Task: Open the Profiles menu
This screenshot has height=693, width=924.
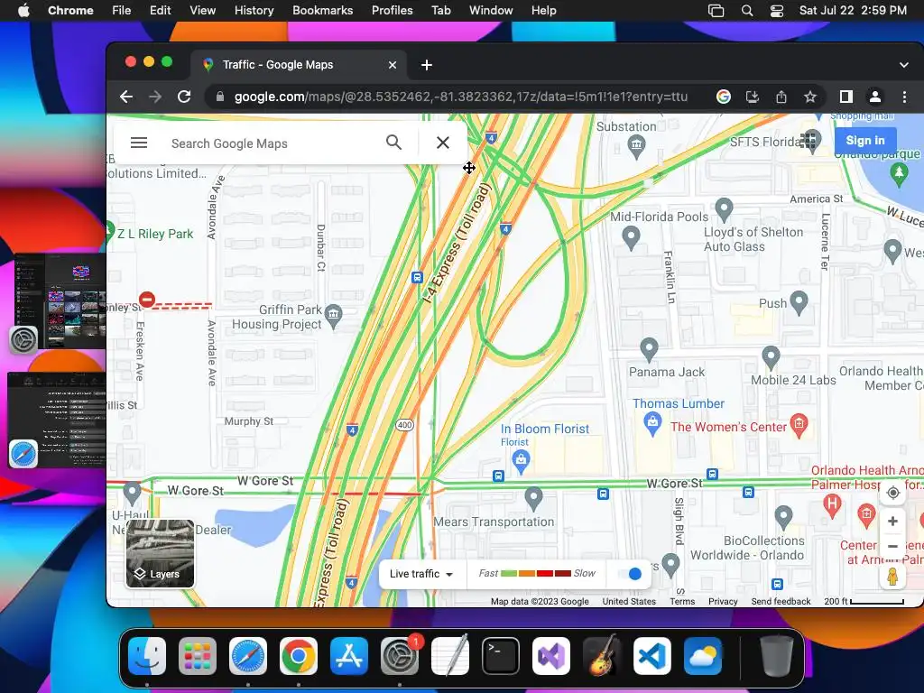Action: tap(392, 10)
